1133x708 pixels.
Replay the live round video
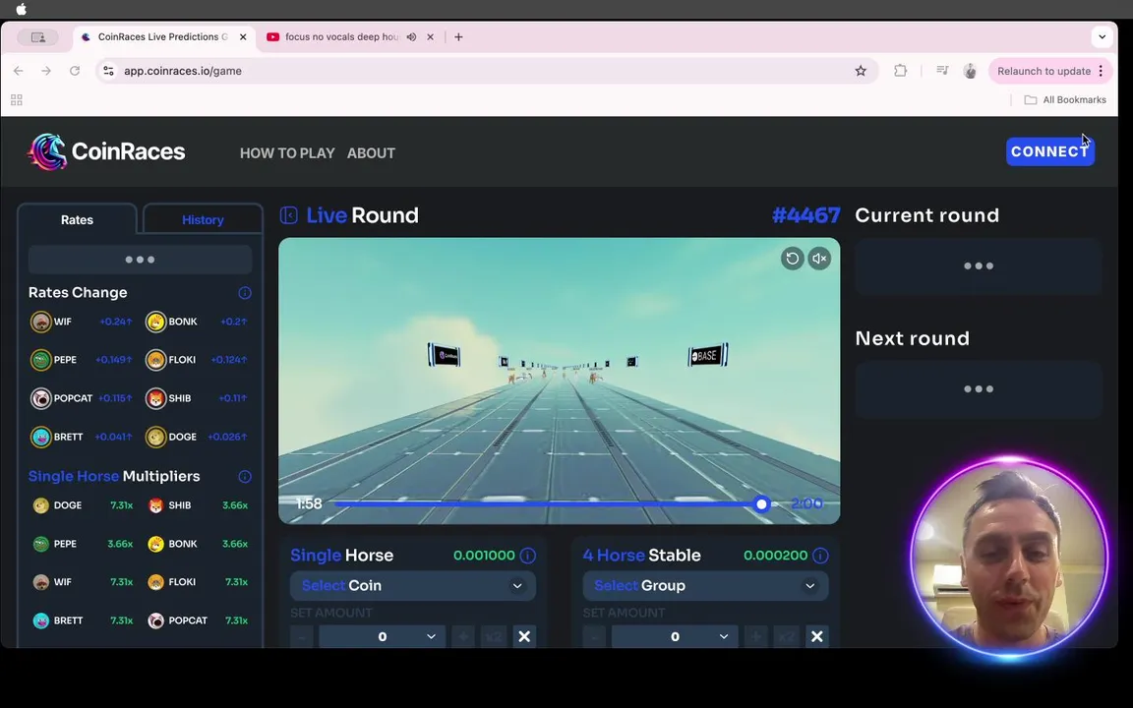tap(793, 259)
